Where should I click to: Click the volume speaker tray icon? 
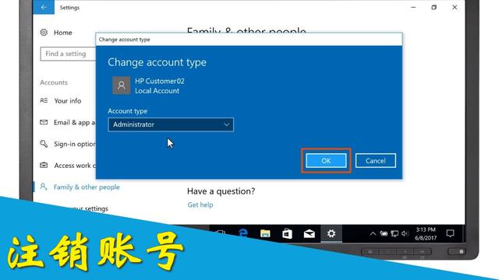tap(405, 233)
